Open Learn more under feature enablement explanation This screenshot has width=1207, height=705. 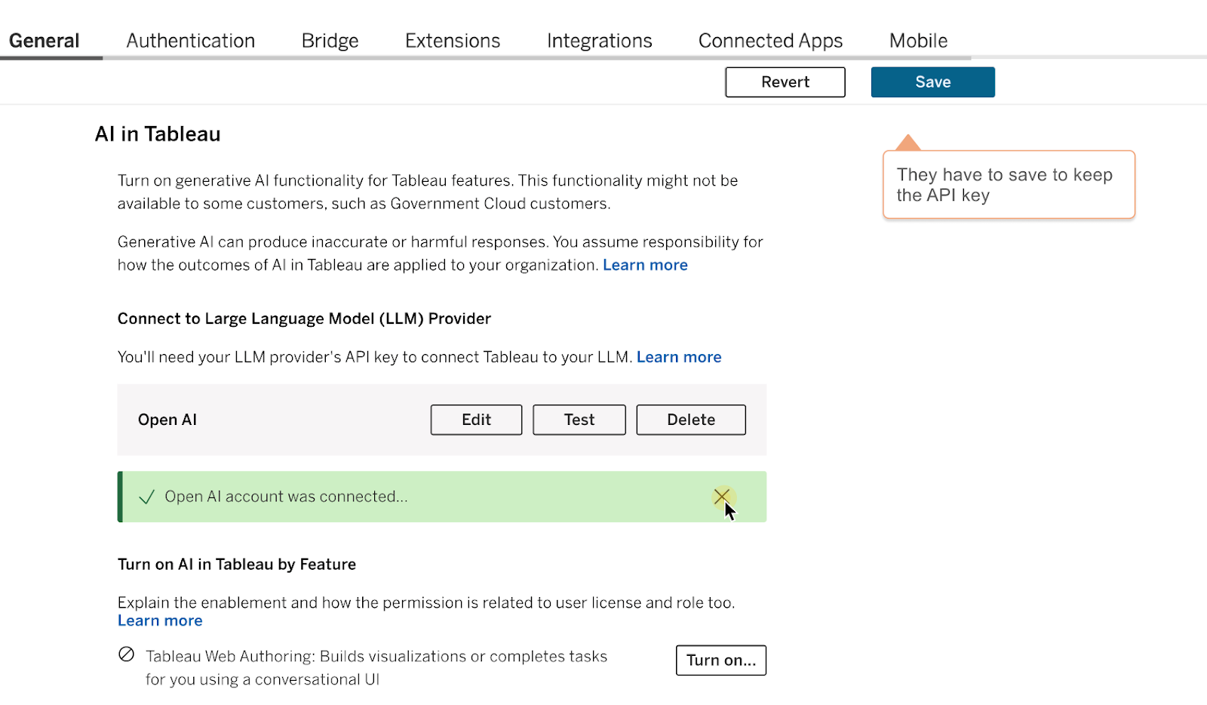pyautogui.click(x=159, y=620)
